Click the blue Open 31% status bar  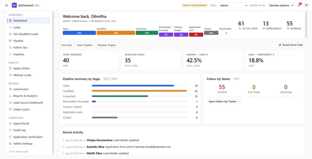[x=79, y=33]
